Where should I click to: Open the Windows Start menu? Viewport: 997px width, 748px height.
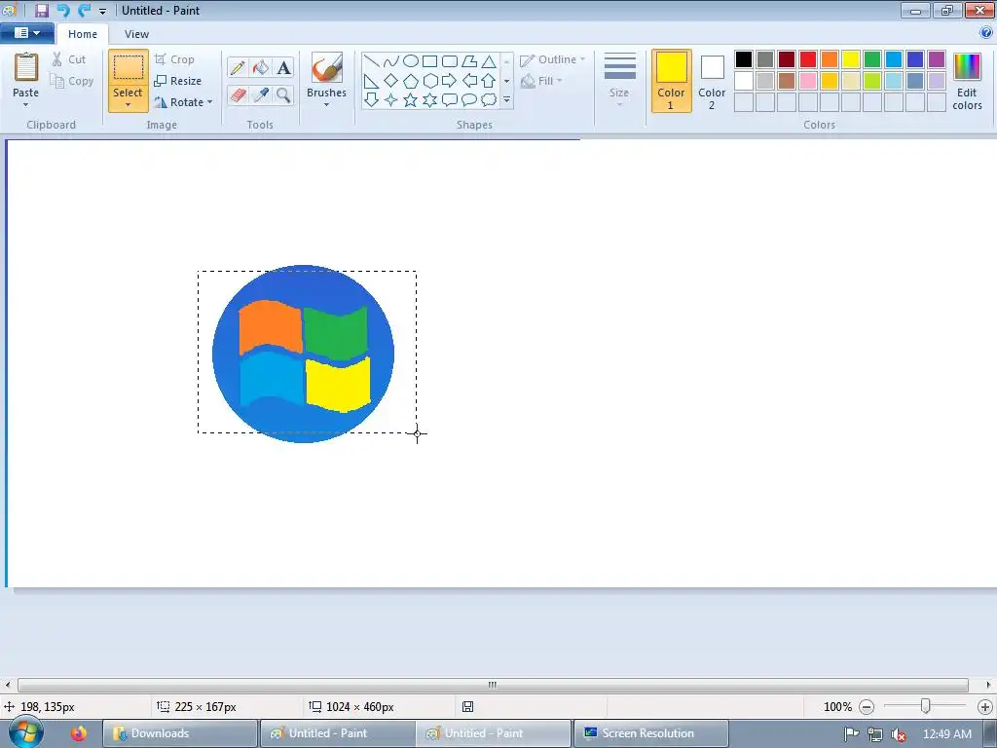24,732
